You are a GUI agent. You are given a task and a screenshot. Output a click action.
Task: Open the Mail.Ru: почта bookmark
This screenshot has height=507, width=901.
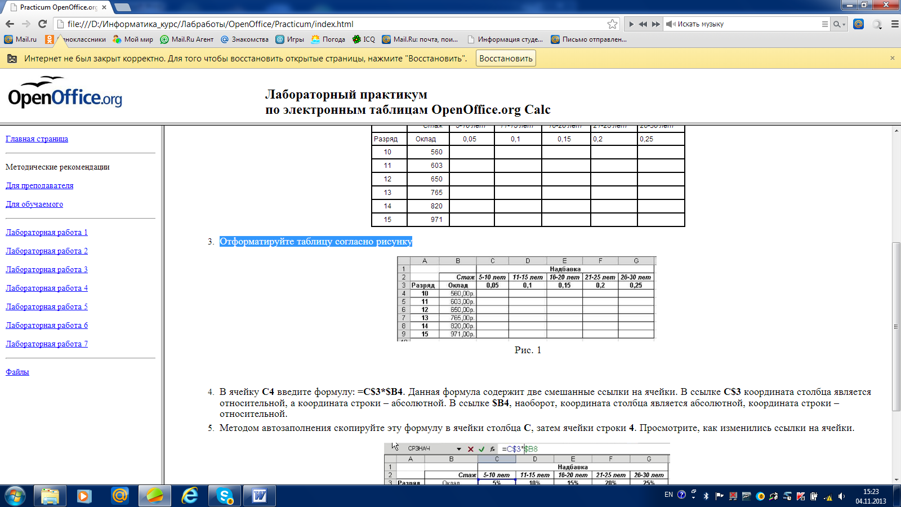click(x=420, y=39)
